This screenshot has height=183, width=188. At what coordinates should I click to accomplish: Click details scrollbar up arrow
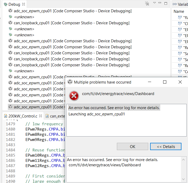tap(183, 160)
